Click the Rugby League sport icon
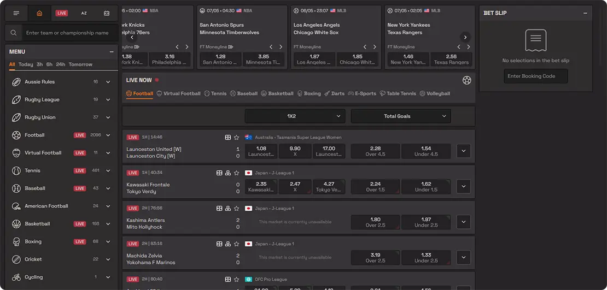The width and height of the screenshot is (607, 290). tap(16, 100)
